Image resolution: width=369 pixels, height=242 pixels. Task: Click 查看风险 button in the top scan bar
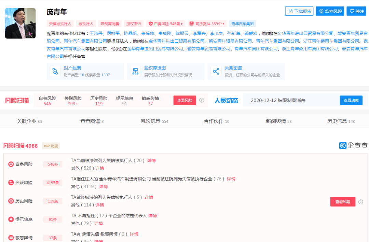click(185, 100)
